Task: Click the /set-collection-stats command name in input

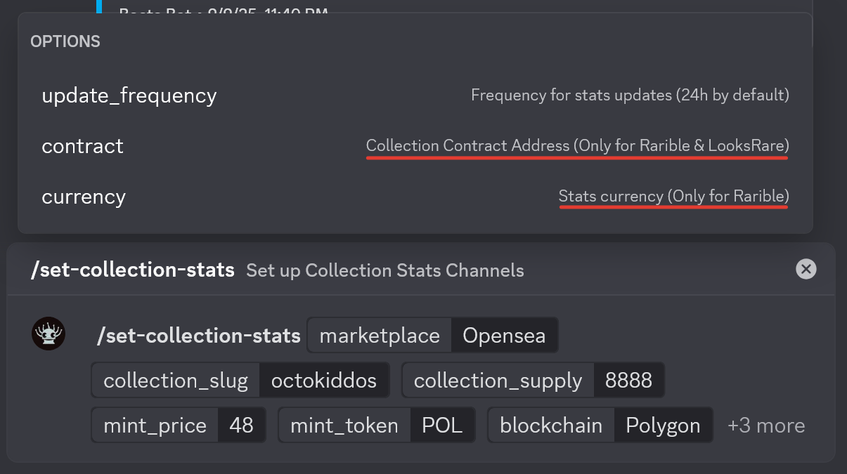Action: tap(199, 336)
